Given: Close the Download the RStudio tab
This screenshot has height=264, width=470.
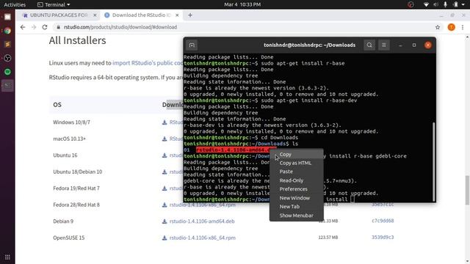Looking at the screenshot, I should click(177, 15).
